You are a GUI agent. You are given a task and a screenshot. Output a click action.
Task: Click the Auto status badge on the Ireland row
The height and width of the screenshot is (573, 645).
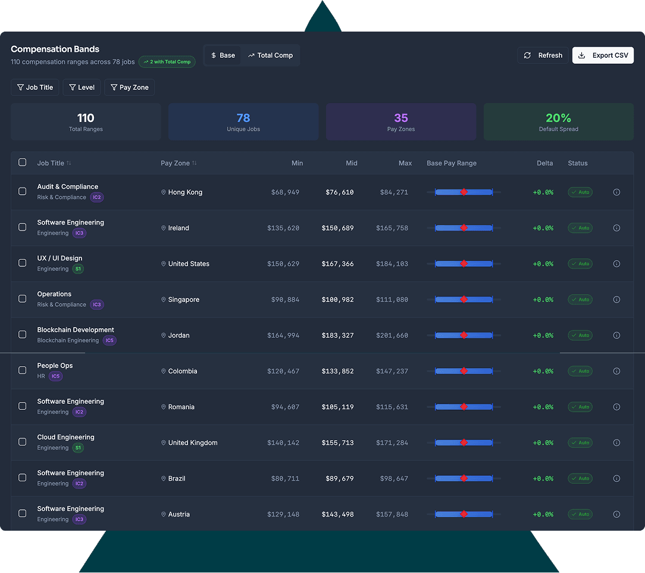coord(580,228)
